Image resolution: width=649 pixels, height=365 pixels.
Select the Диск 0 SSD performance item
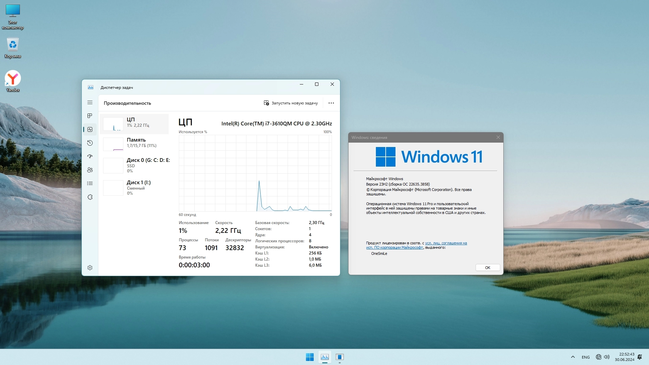tap(135, 165)
